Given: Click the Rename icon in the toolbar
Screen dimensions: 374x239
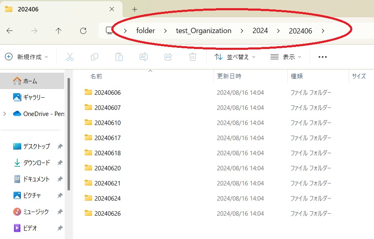Looking at the screenshot, I should [144, 57].
